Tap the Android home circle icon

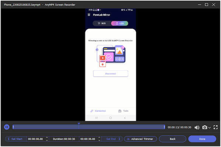coord(110,118)
